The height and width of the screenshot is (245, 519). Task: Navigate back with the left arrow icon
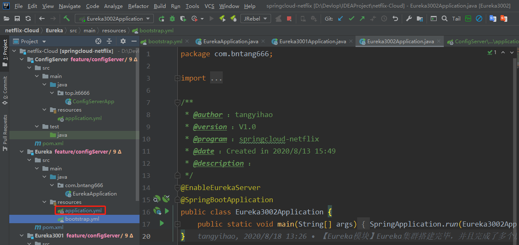click(42, 18)
